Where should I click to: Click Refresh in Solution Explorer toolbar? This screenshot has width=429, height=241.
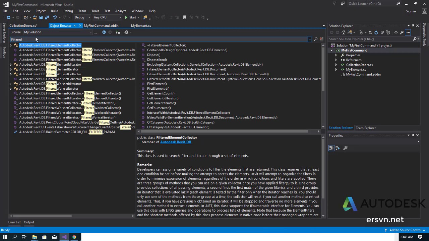pos(376,32)
